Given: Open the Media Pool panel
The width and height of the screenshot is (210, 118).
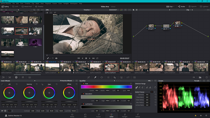Looking at the screenshot, I should click(x=27, y=7).
